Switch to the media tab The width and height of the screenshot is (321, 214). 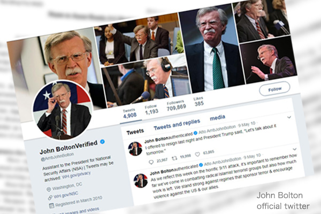tap(217, 117)
